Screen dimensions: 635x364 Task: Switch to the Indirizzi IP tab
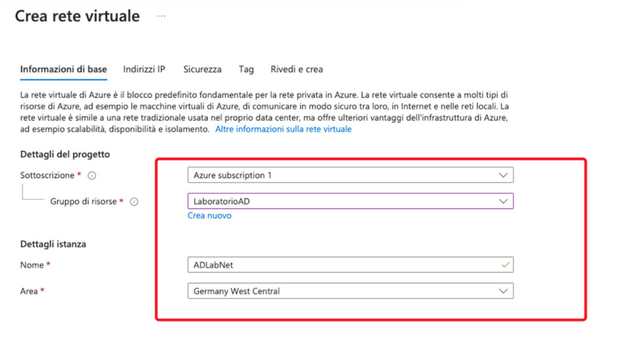click(x=144, y=69)
